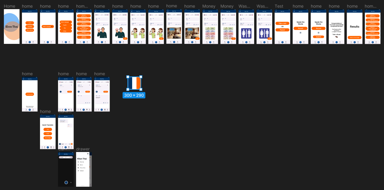Screen dimensions: 384x190
Task: Click the back arrow in the Test frame header
Action: [x=276, y=11]
